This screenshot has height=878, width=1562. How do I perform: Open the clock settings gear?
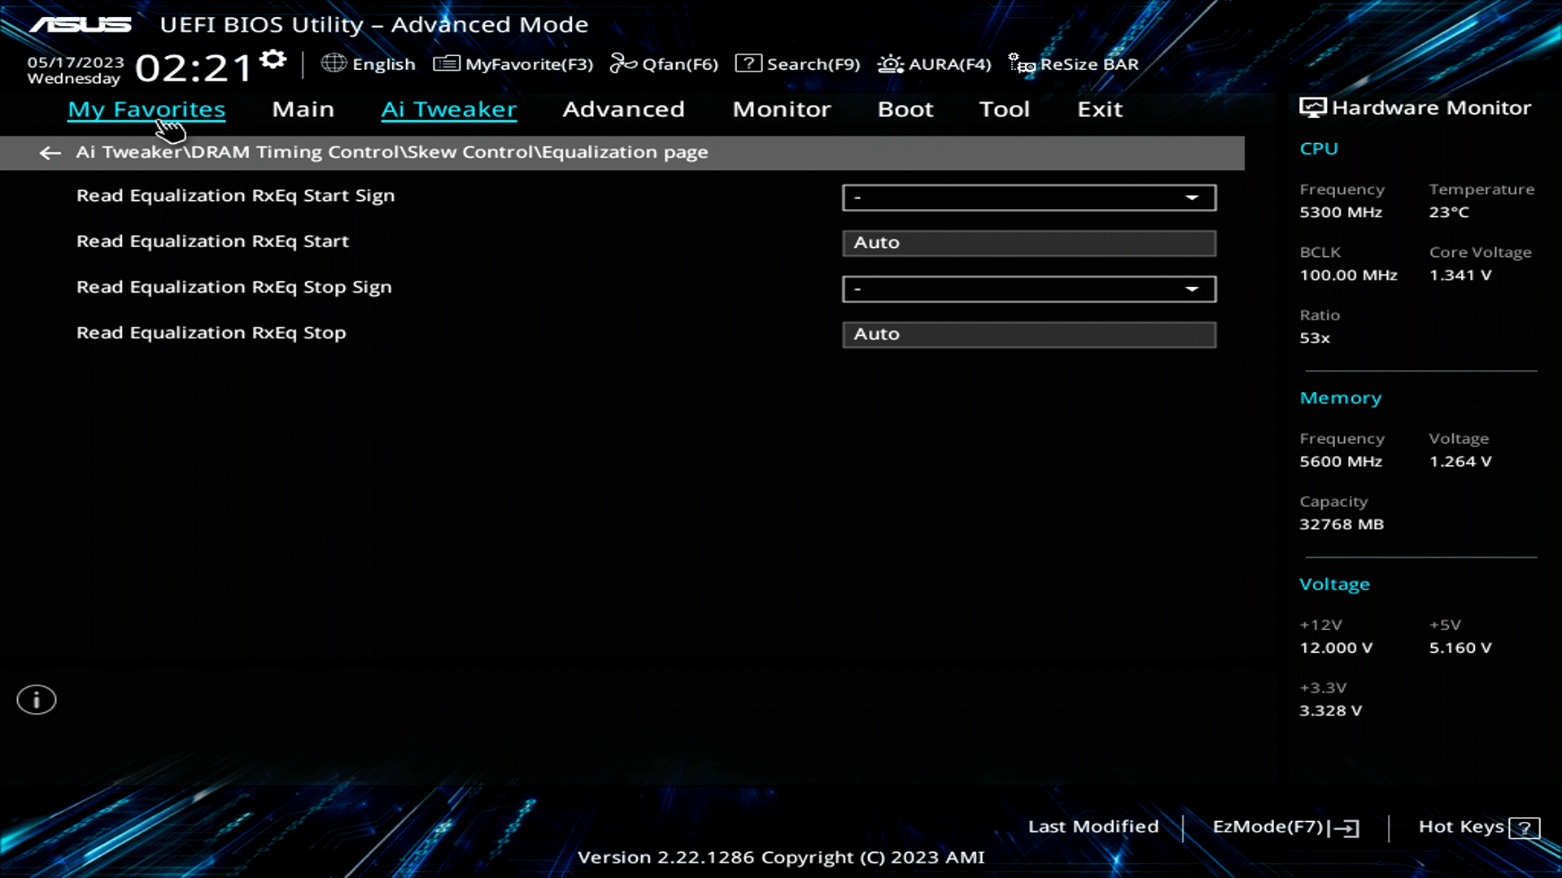pos(272,58)
